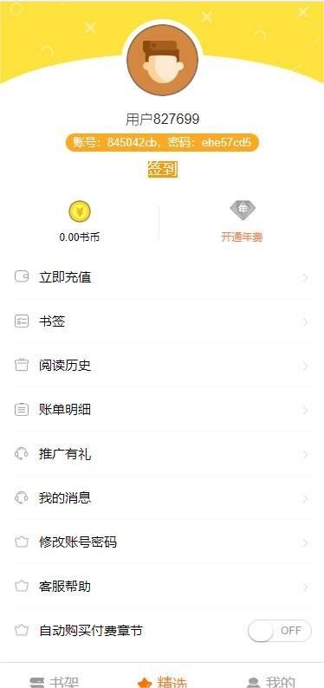Click the user avatar picture
The image size is (324, 688).
tap(162, 60)
